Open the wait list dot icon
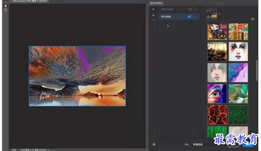 click(153, 20)
